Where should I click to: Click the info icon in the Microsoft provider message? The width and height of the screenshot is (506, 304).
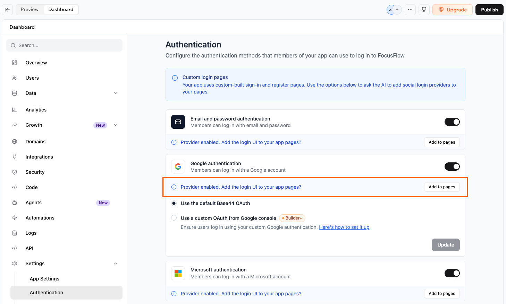(174, 294)
